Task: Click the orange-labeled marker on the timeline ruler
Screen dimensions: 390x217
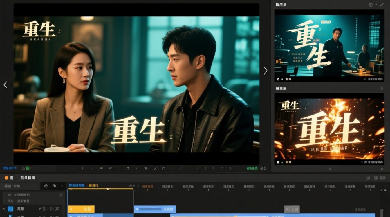Action: [147, 187]
